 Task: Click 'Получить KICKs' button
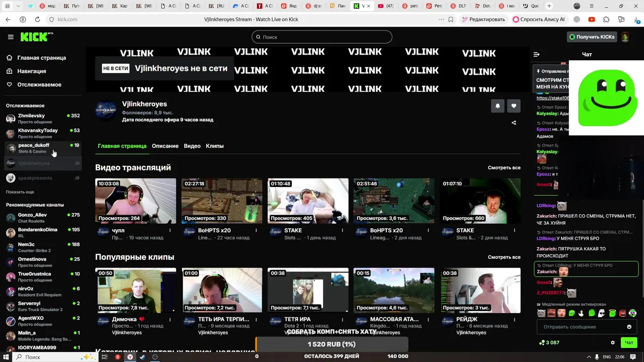click(x=592, y=37)
